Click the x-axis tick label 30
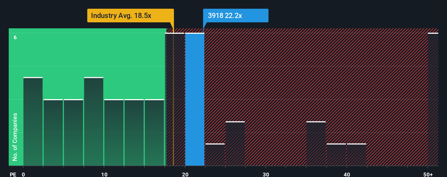This screenshot has width=447, height=177. [266, 175]
